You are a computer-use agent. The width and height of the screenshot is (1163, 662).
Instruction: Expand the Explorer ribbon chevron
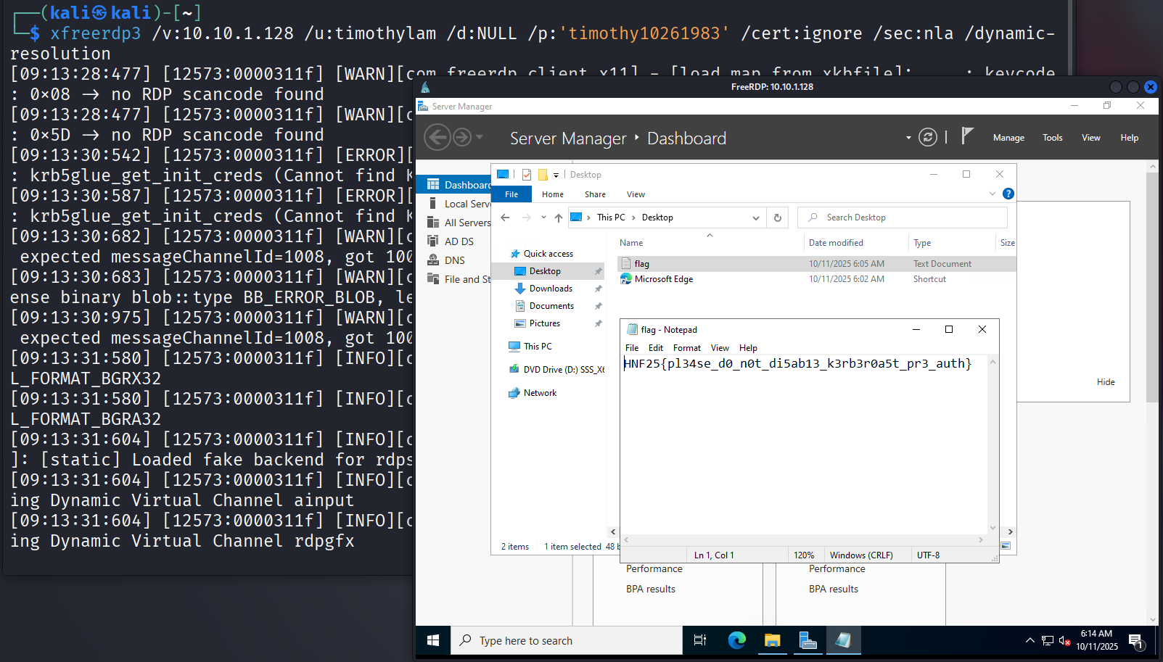993,194
